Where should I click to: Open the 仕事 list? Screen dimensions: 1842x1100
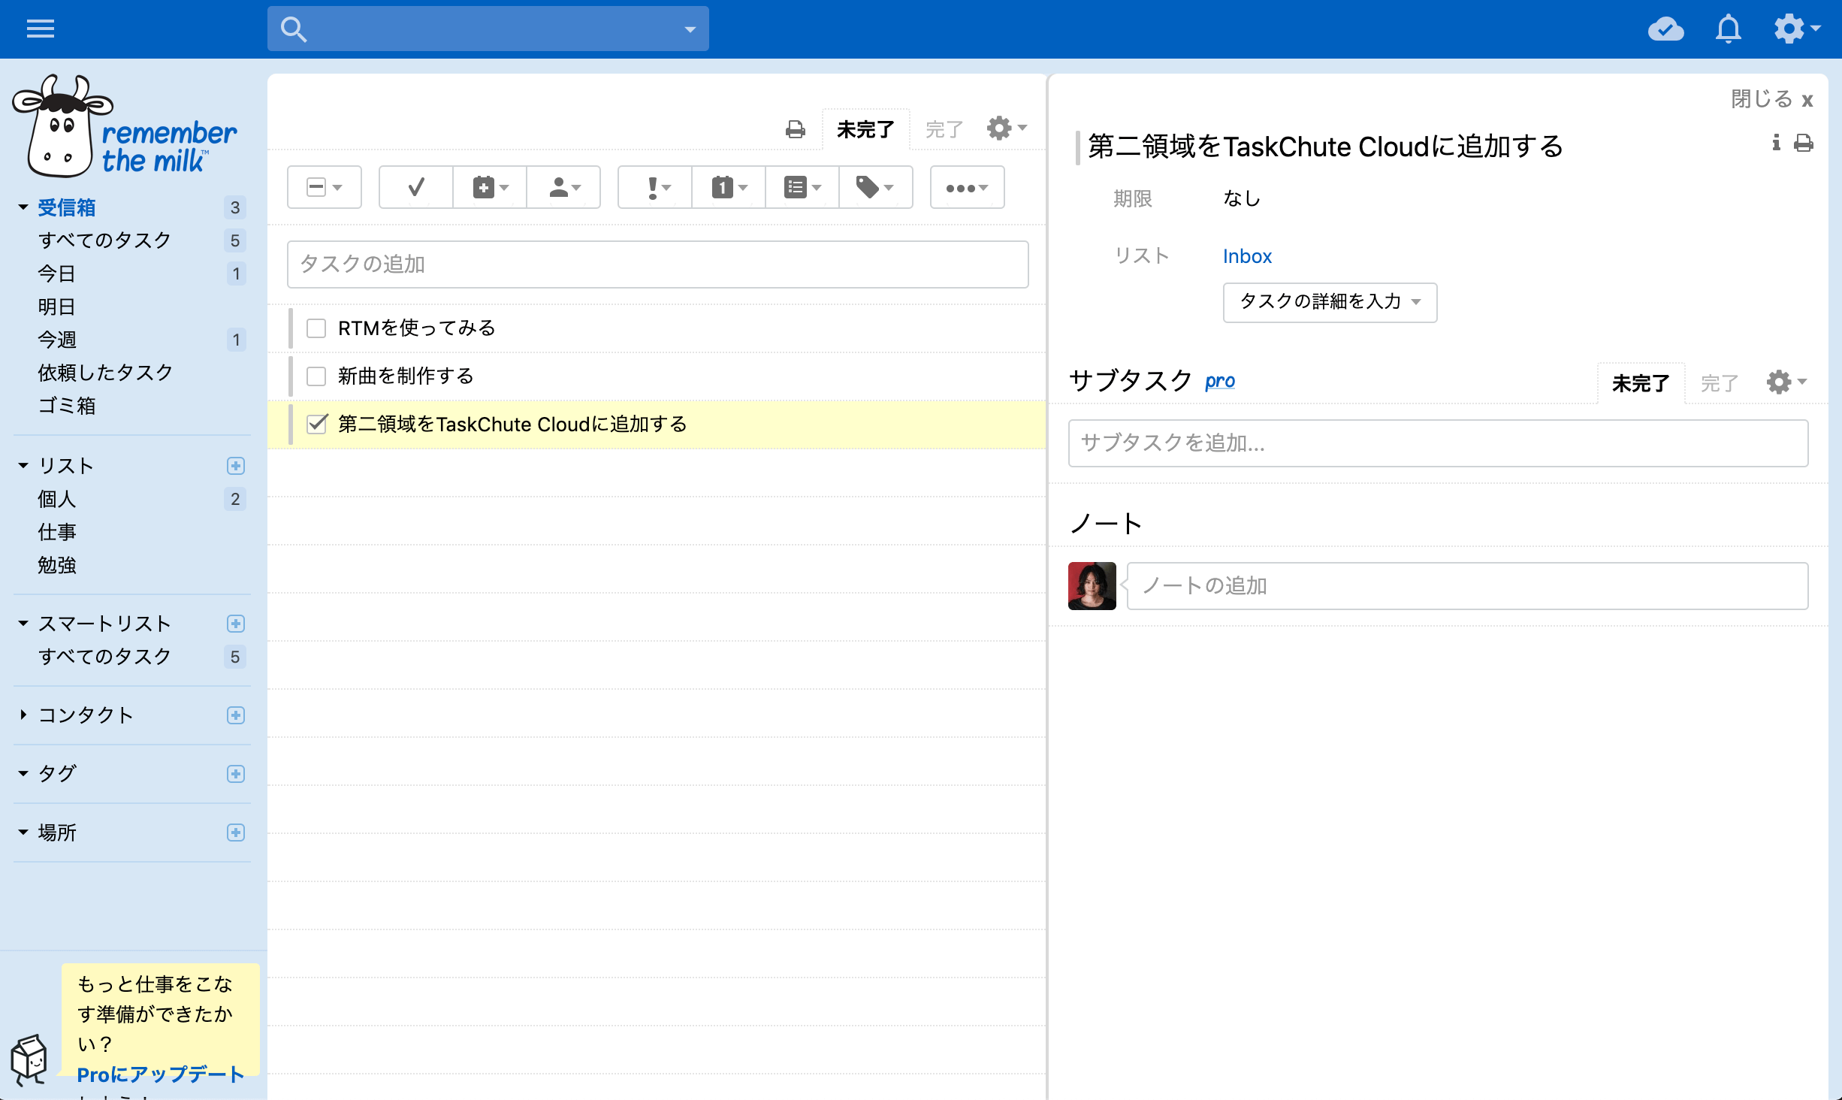coord(57,532)
